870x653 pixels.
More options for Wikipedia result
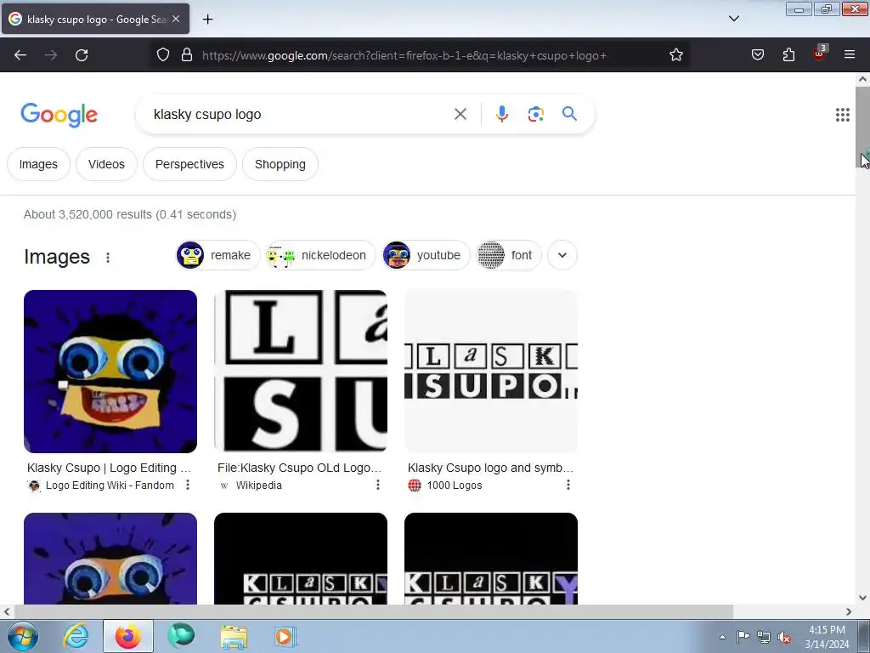[378, 485]
